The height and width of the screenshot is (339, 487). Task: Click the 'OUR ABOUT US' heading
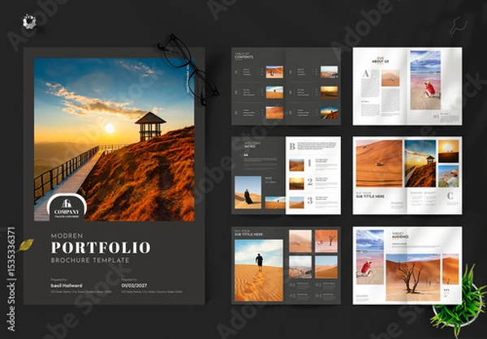(x=381, y=60)
